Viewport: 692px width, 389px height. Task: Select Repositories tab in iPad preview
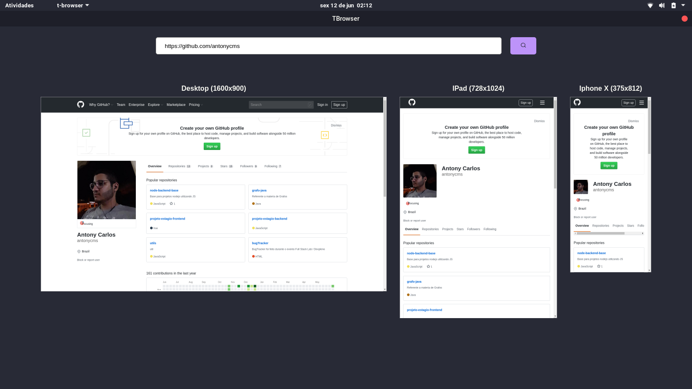[430, 229]
